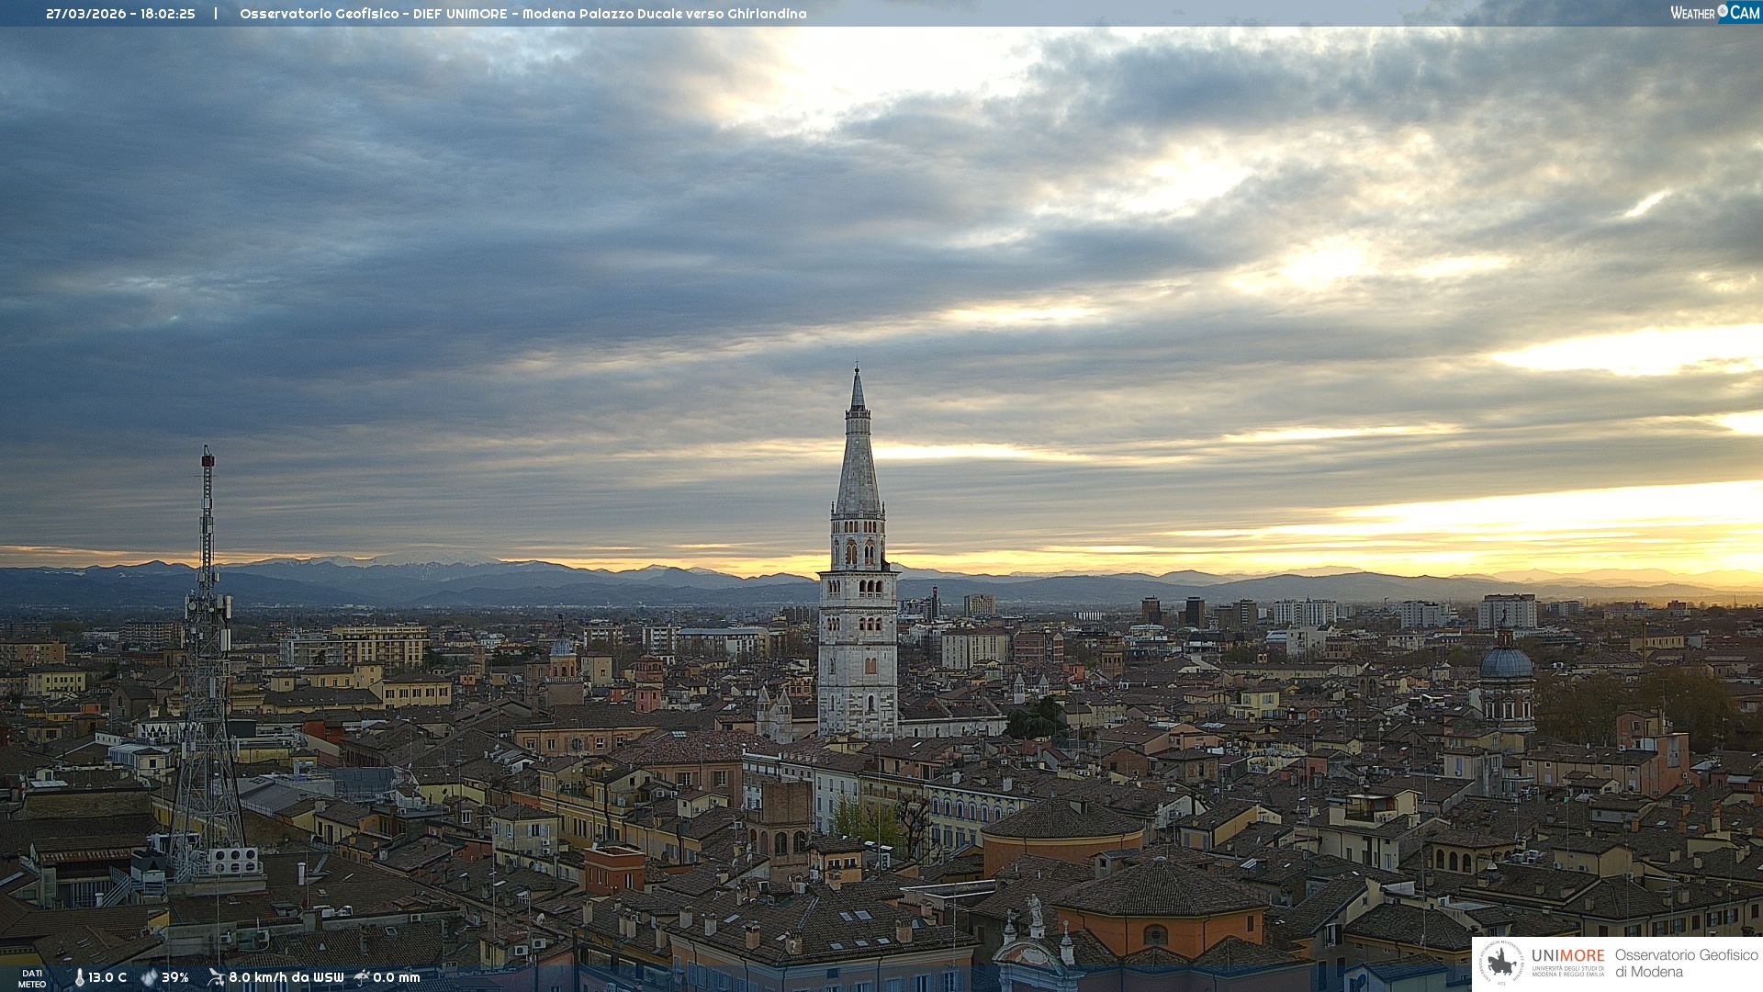Click the UNIMORE wordmark text
The height and width of the screenshot is (992, 1763).
pos(1567,955)
